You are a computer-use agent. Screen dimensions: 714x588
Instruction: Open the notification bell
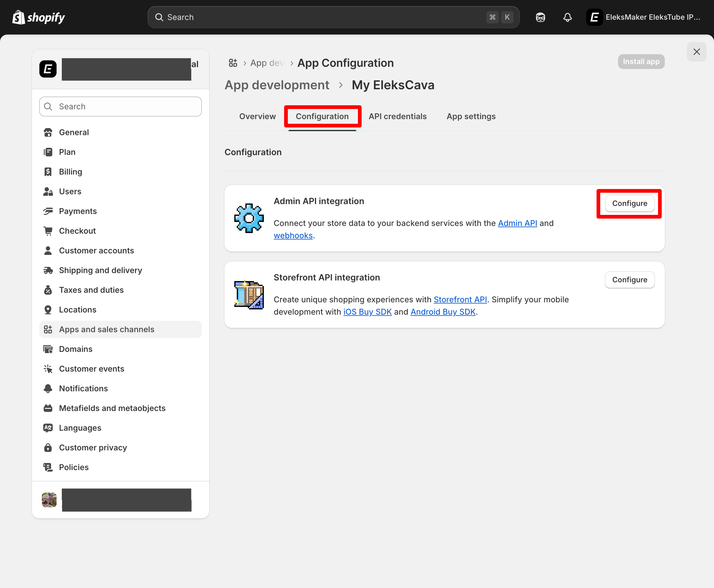[x=567, y=17]
